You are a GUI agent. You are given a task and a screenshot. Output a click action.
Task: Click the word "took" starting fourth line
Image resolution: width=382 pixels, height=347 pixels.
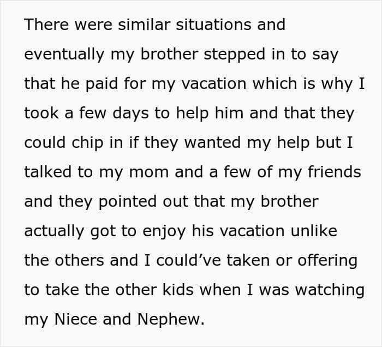pyautogui.click(x=41, y=113)
